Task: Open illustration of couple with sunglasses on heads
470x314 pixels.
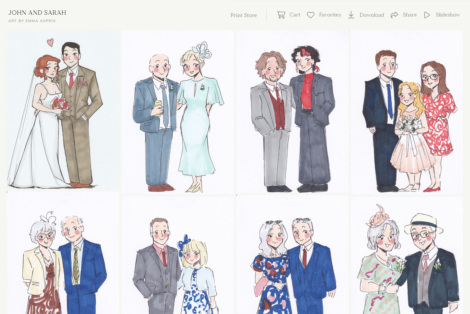Action: pos(292,255)
